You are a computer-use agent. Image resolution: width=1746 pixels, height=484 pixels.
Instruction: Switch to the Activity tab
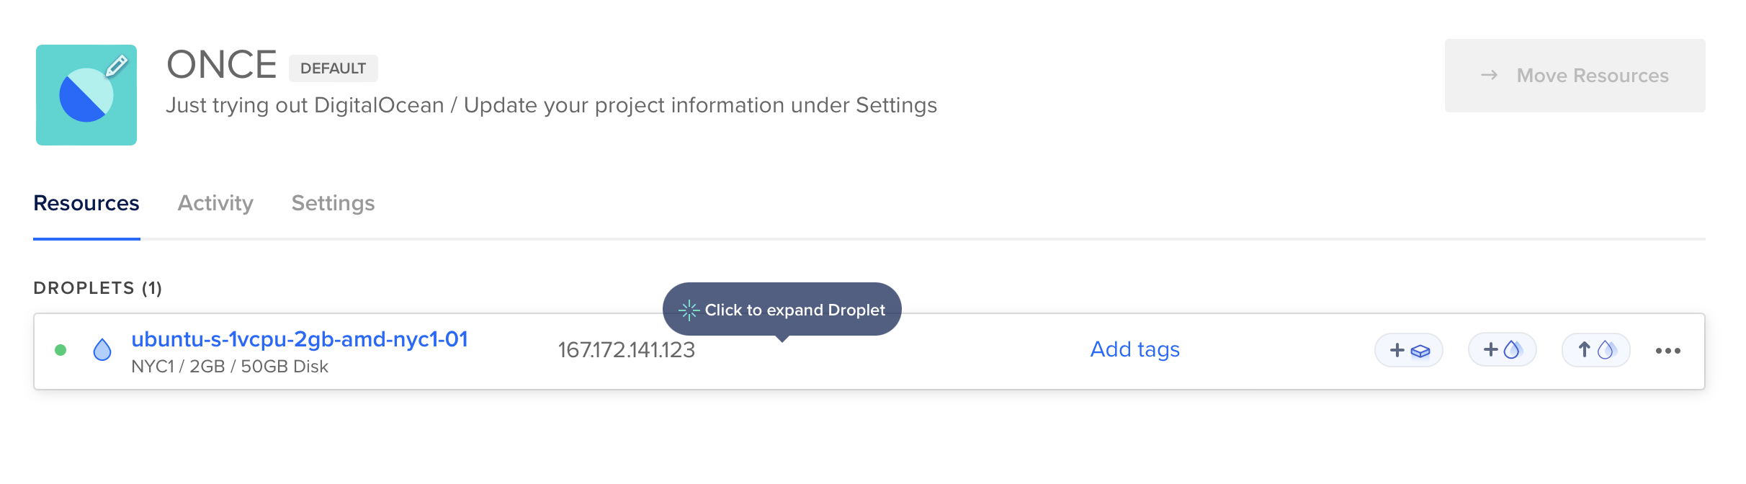tap(215, 203)
